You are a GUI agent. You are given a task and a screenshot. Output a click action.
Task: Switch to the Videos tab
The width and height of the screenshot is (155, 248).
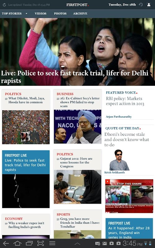[x=41, y=14]
